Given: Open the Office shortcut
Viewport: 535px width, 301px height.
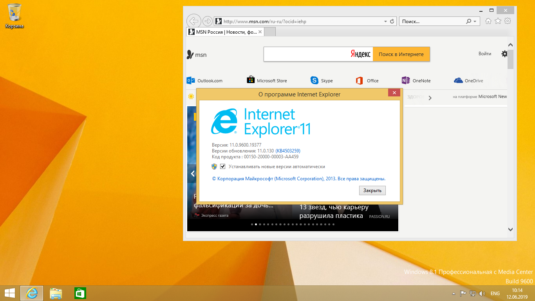Looking at the screenshot, I should click(x=367, y=80).
